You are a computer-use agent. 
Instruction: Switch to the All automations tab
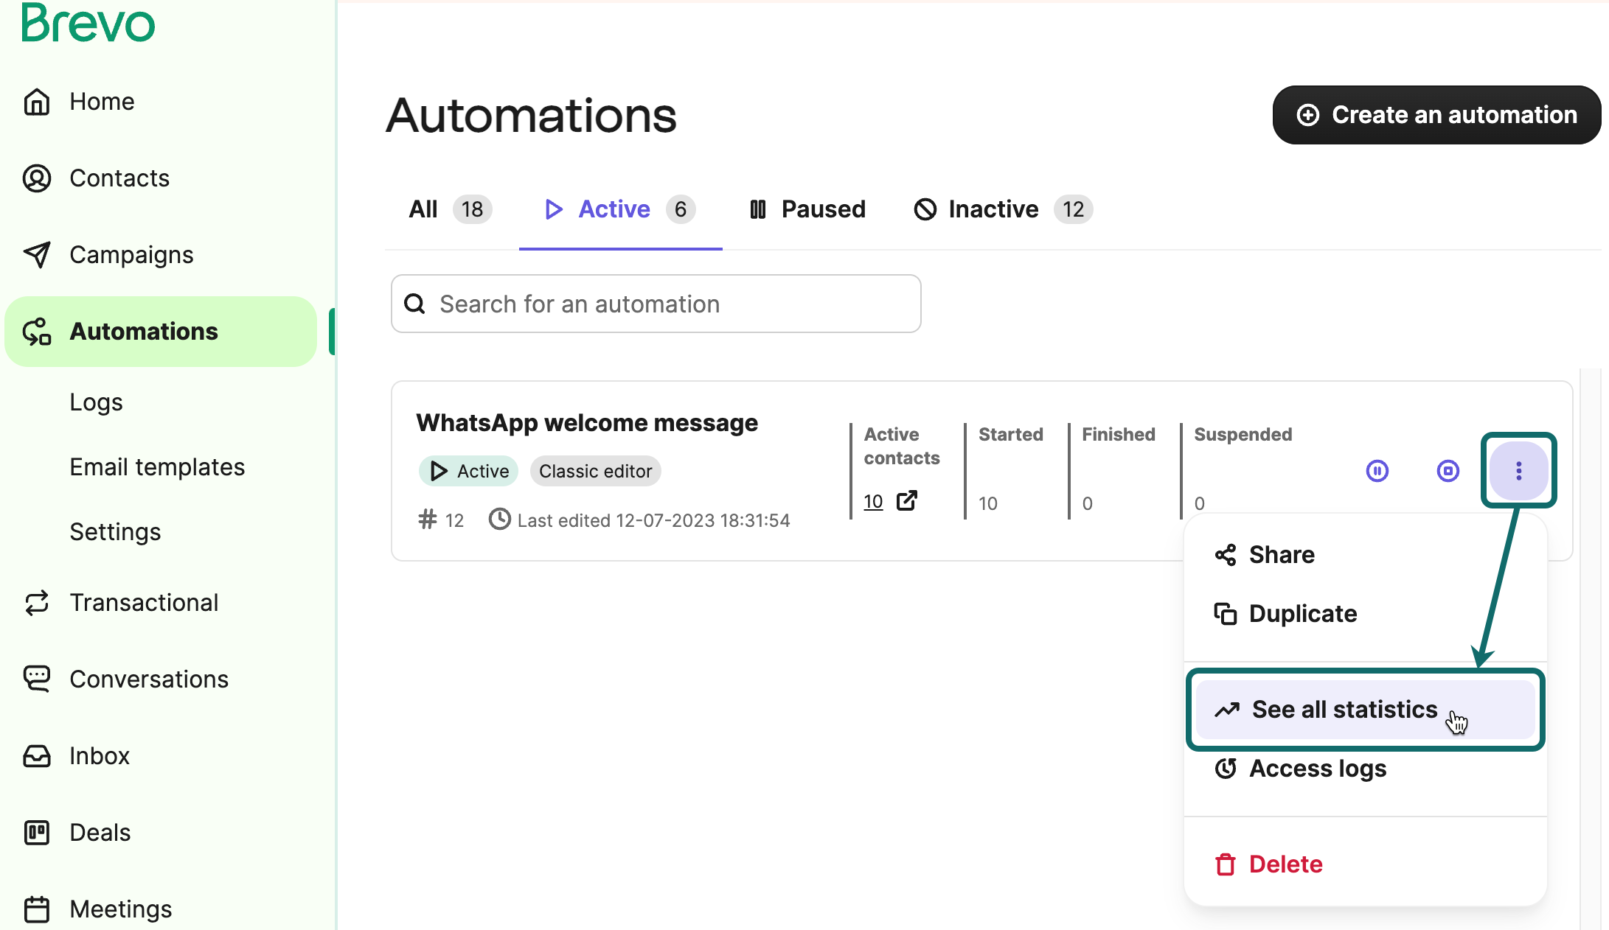point(423,209)
